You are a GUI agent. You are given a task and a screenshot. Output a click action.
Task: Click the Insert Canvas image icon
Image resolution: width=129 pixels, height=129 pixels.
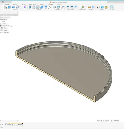coord(102,7)
